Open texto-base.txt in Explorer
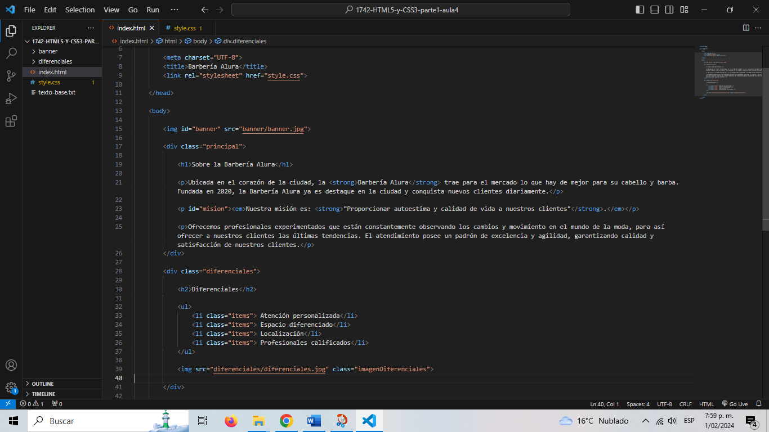This screenshot has height=432, width=769. (x=62, y=92)
